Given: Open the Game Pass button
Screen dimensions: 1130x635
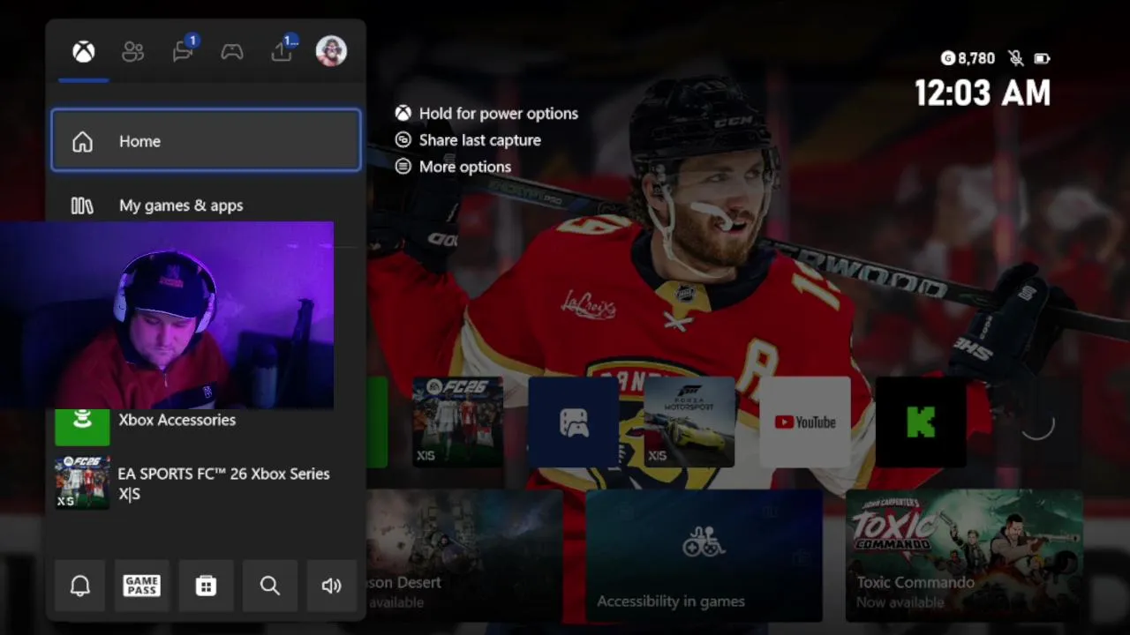Looking at the screenshot, I should coord(142,586).
